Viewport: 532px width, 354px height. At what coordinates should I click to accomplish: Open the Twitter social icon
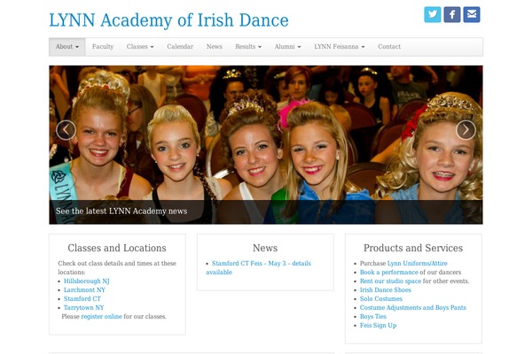pyautogui.click(x=433, y=14)
